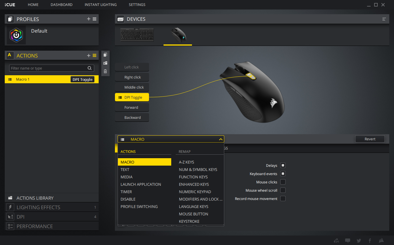The width and height of the screenshot is (394, 245).
Task: Expand the Performance section
Action: tap(52, 226)
